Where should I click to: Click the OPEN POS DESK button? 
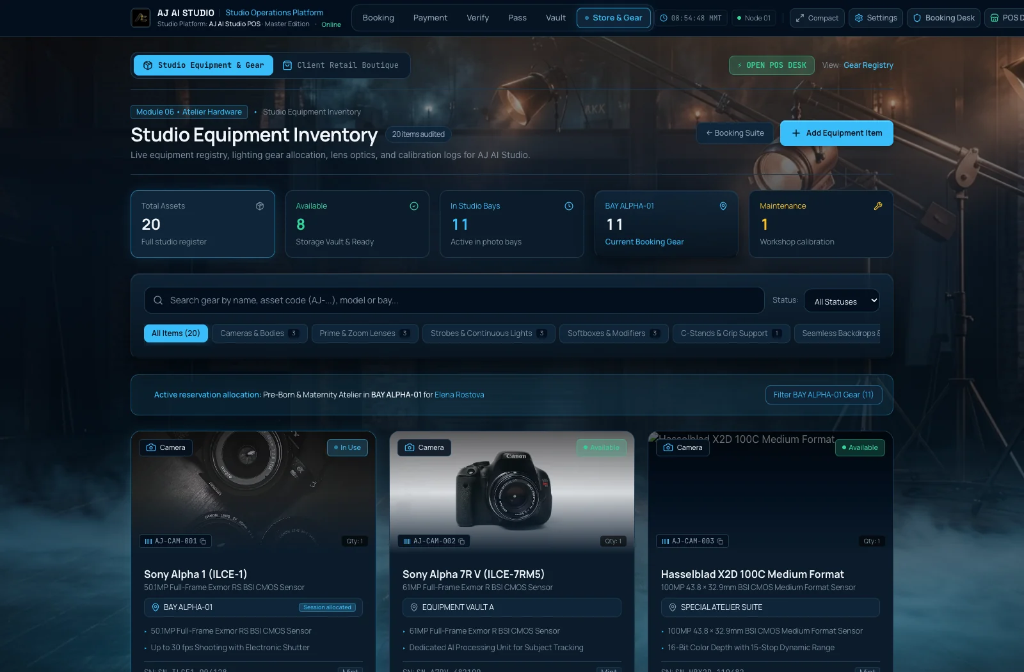(x=771, y=65)
